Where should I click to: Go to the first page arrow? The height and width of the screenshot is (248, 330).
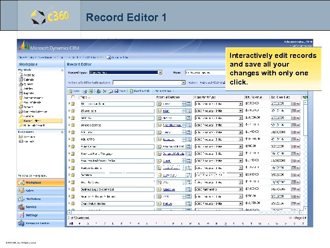pos(291,218)
